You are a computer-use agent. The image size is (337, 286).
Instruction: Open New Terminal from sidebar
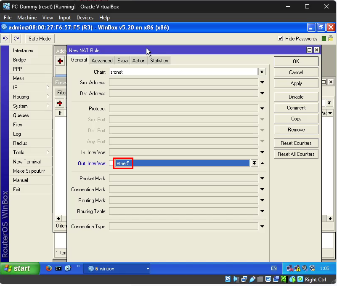(x=31, y=162)
